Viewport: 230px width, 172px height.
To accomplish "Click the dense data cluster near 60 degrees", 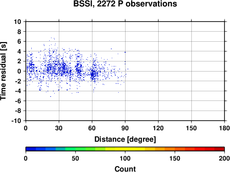I will pyautogui.click(x=92, y=74).
